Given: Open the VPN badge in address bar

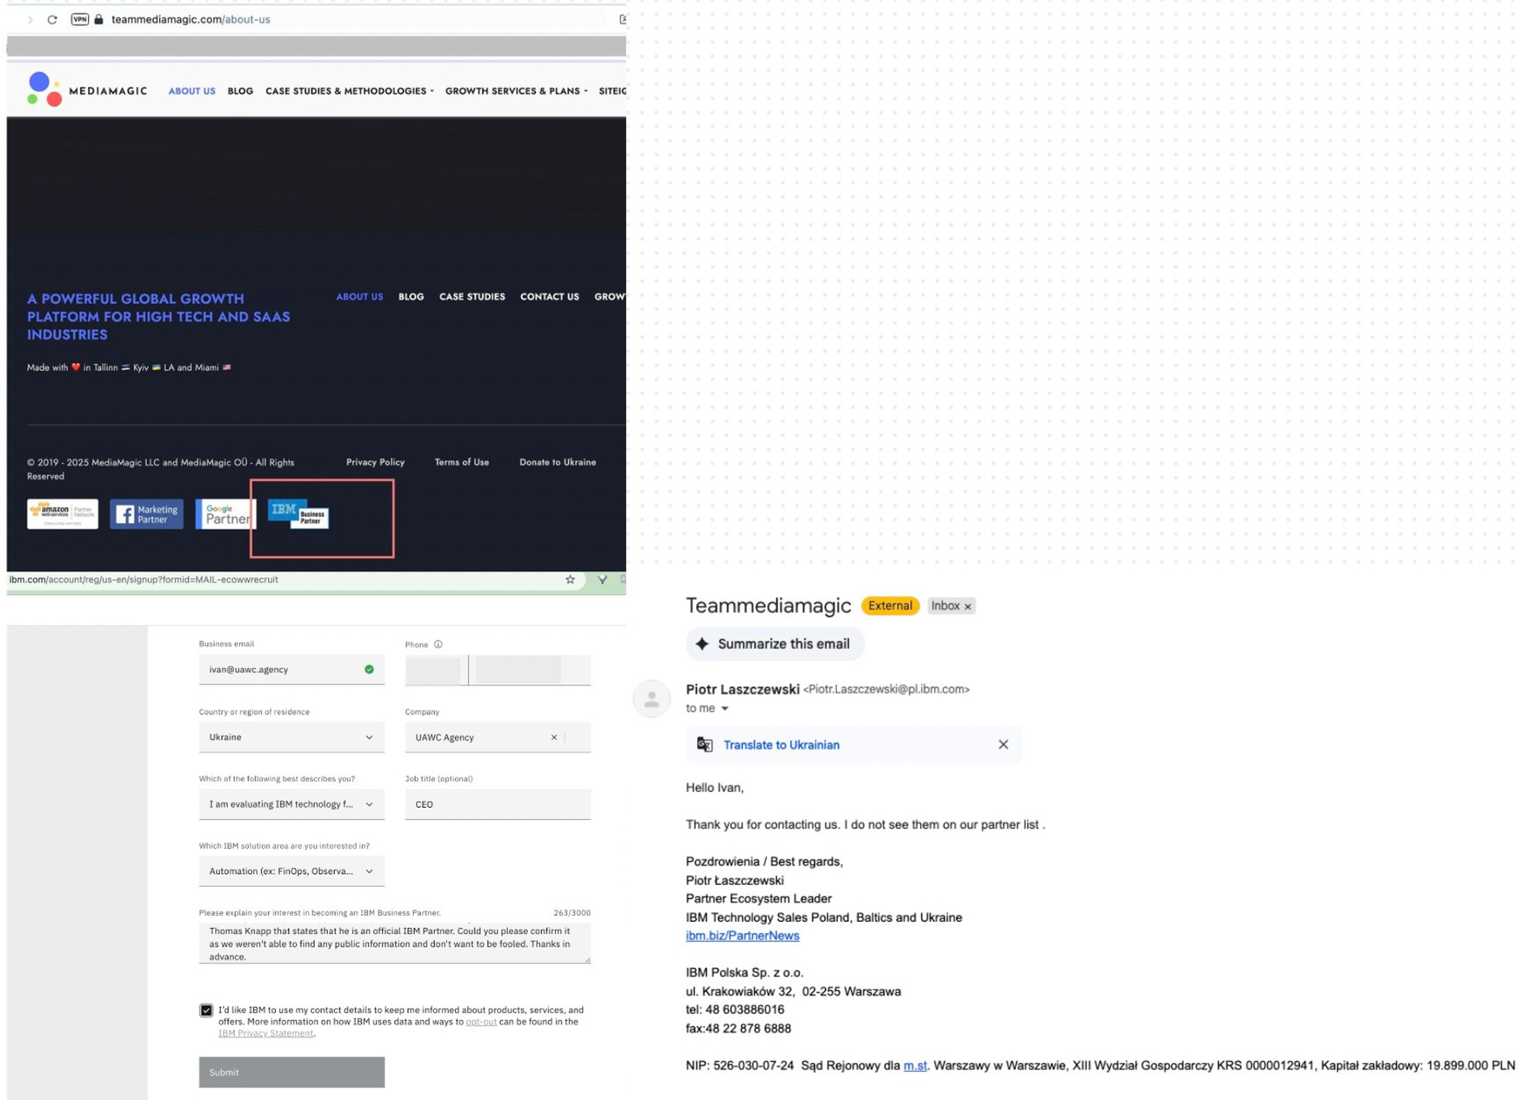Looking at the screenshot, I should tap(80, 20).
